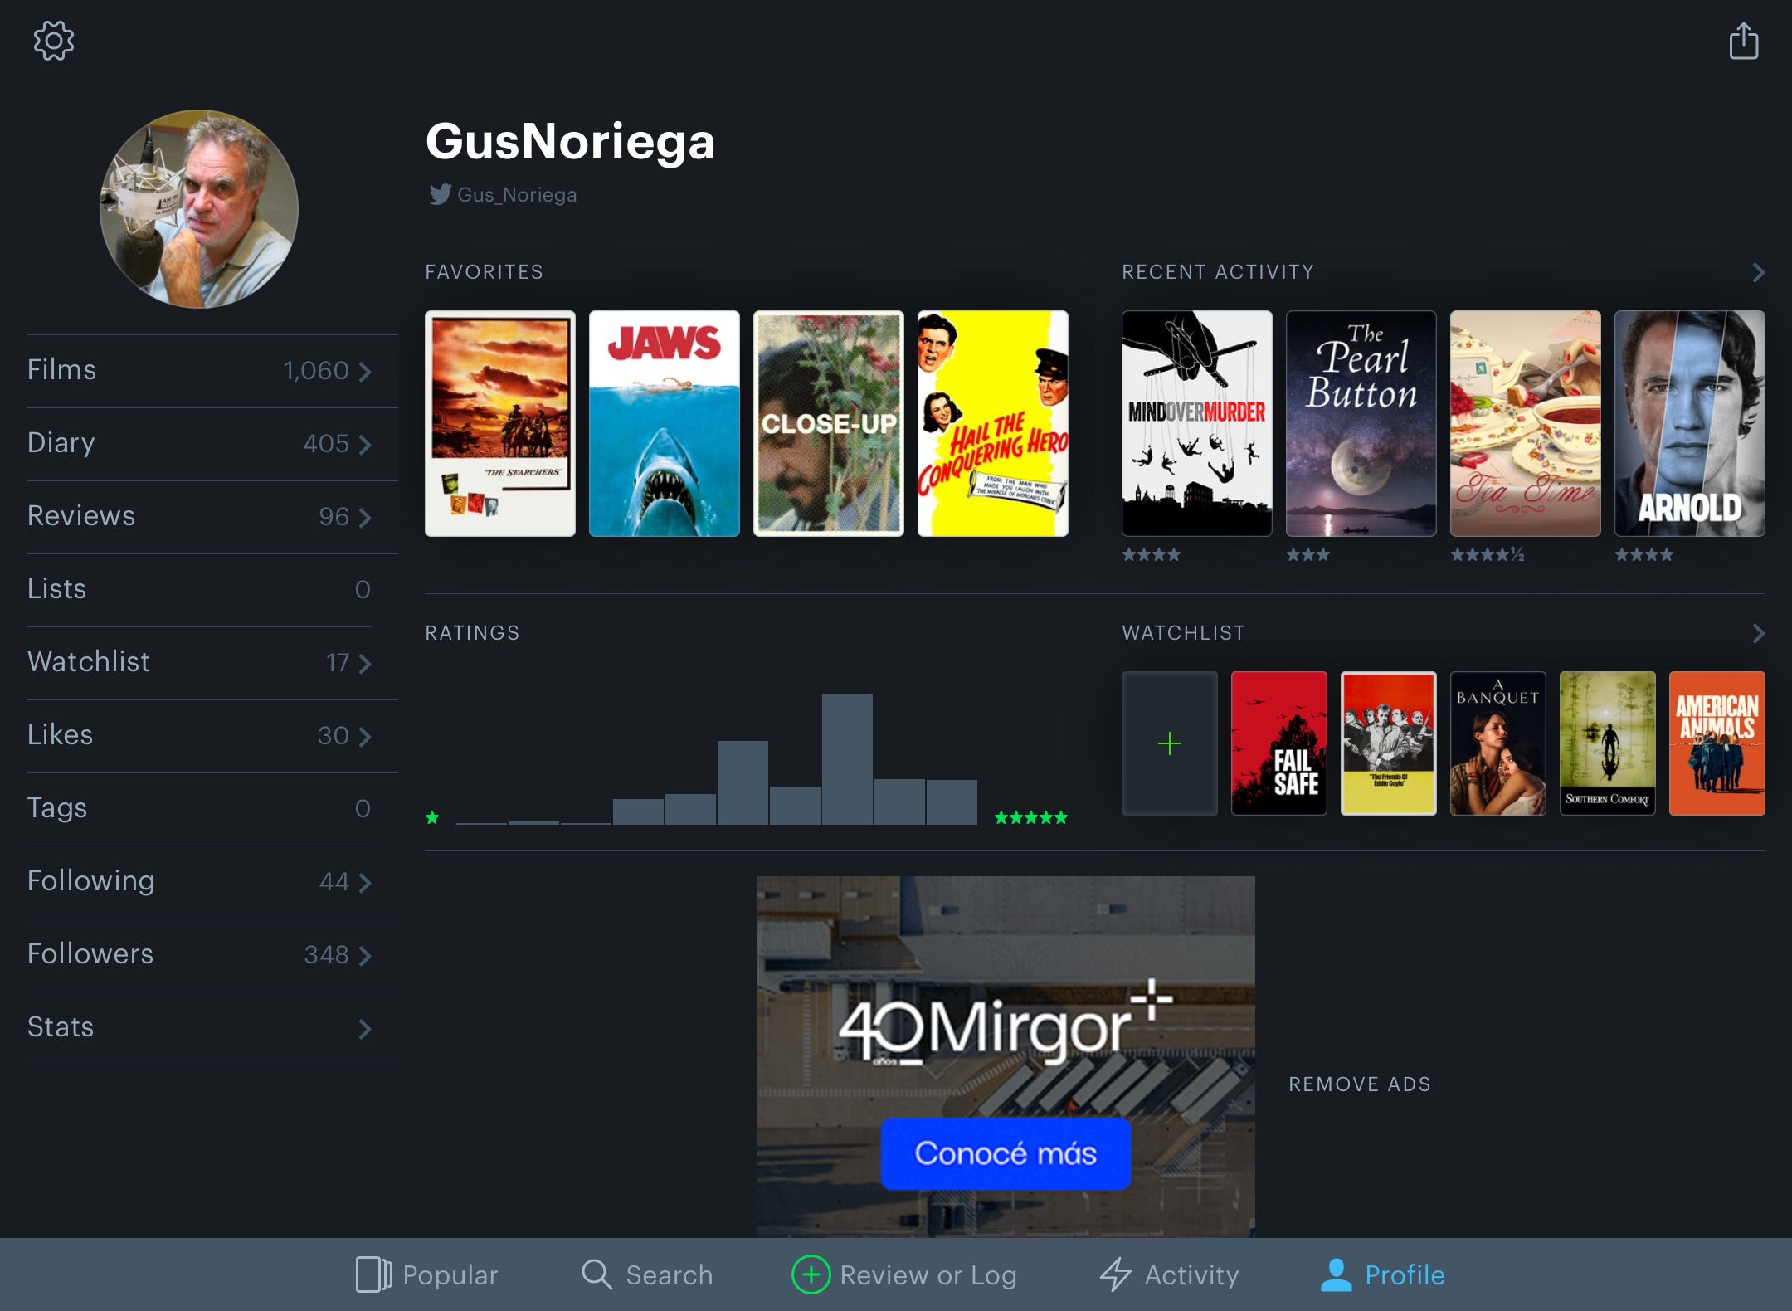The width and height of the screenshot is (1792, 1311).
Task: Open the Search tab
Action: pyautogui.click(x=646, y=1274)
